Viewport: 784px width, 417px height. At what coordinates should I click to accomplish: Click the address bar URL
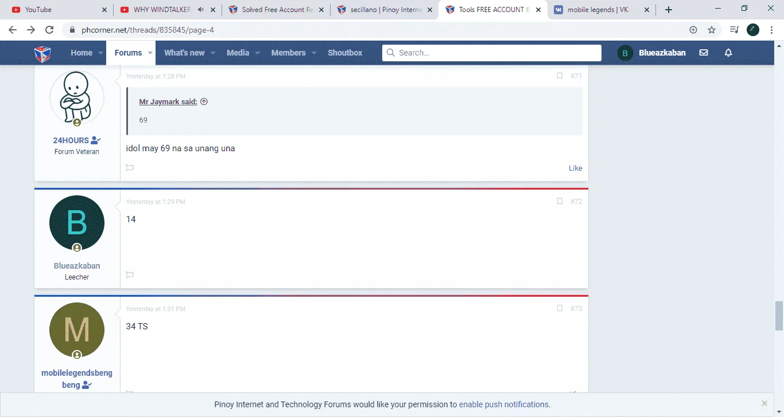coord(148,30)
